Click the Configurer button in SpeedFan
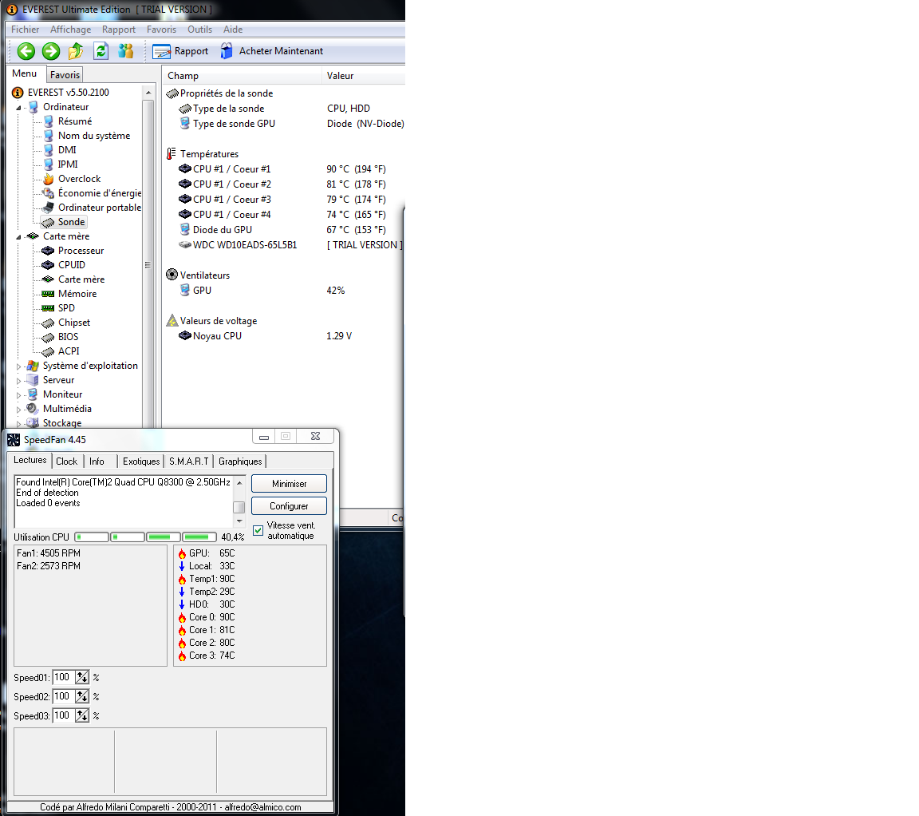The image size is (919, 816). (289, 505)
